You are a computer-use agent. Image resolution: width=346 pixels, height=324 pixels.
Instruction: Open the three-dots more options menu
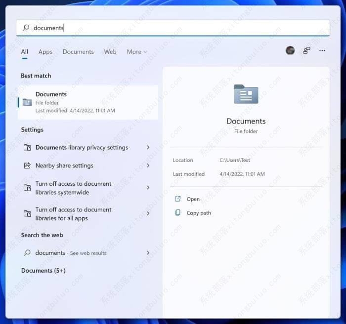click(x=322, y=50)
